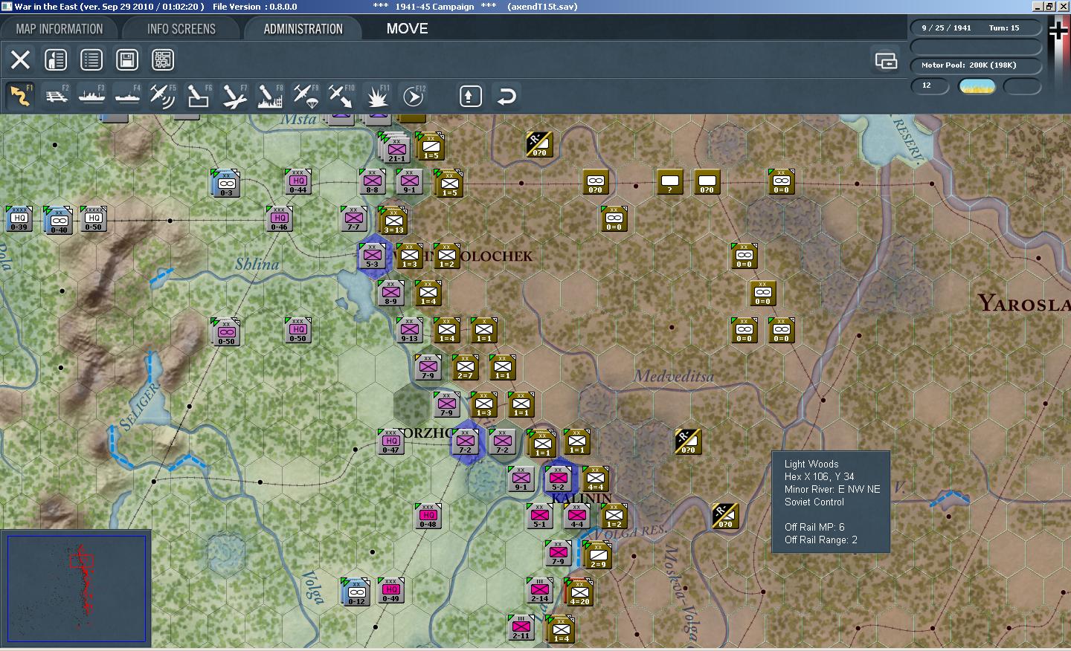Select Air Recon mode (F5) icon

click(x=163, y=96)
